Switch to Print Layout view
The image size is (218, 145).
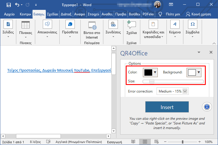145,142
